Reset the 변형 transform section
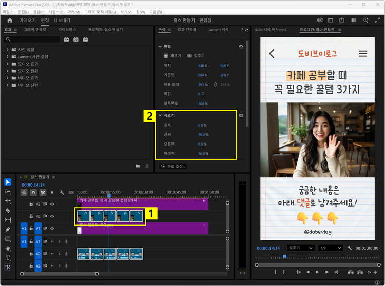This screenshot has height=286, width=385. pyautogui.click(x=241, y=47)
